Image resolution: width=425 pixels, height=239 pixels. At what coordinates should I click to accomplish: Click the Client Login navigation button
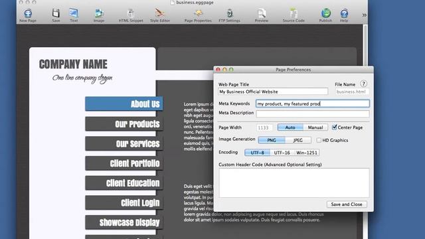(124, 202)
